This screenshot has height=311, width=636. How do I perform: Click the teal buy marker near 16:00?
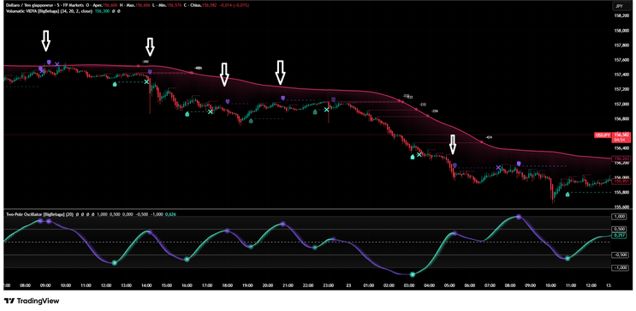click(x=187, y=114)
